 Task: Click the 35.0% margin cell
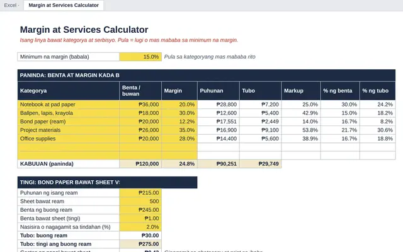click(x=179, y=130)
